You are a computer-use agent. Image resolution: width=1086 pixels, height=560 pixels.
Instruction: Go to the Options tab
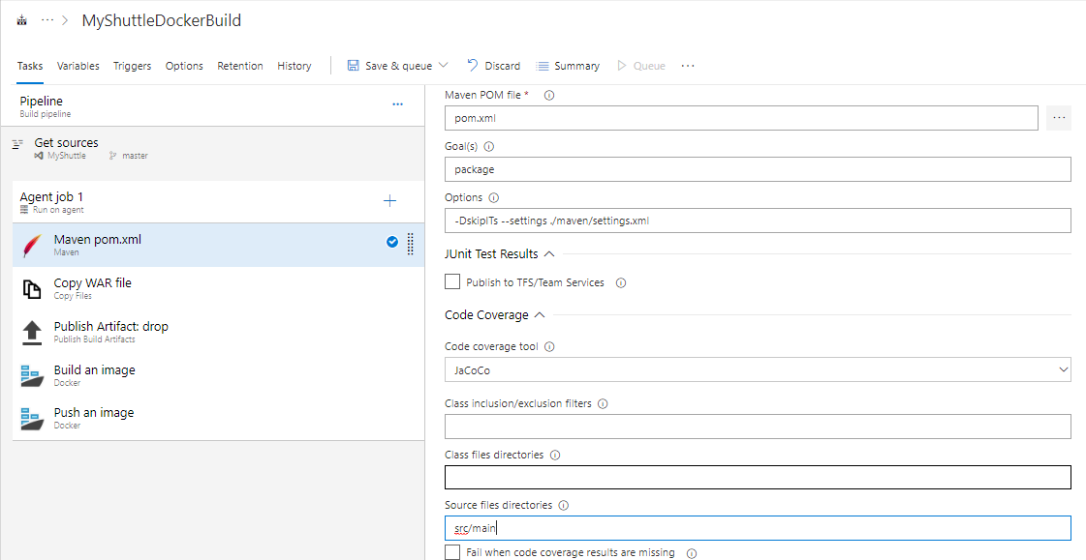click(184, 66)
